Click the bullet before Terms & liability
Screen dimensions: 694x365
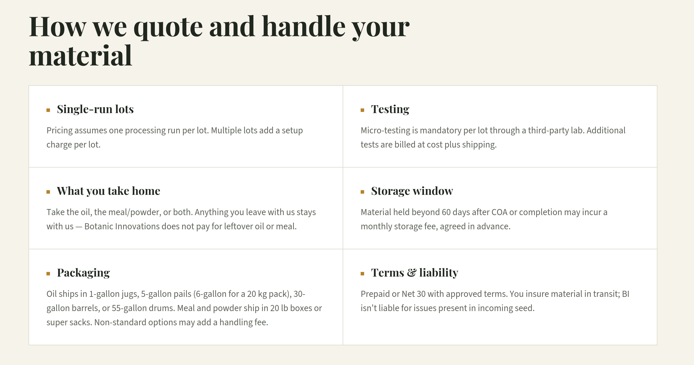click(x=362, y=274)
